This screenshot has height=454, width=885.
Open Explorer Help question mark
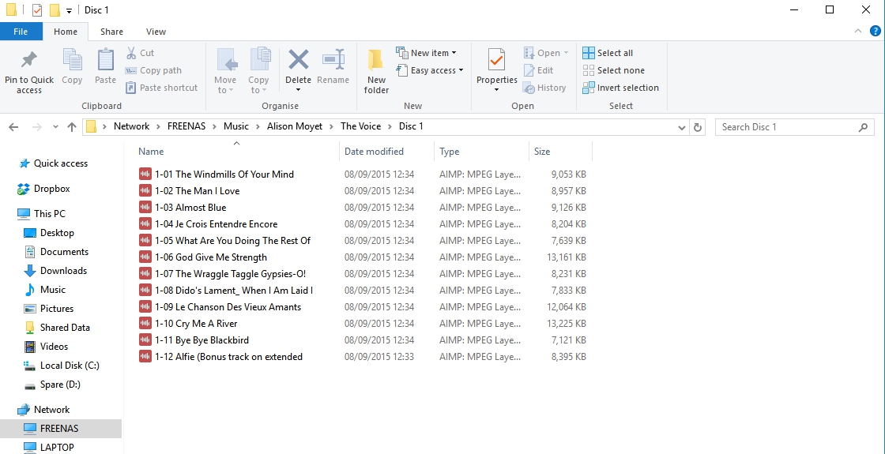click(875, 31)
